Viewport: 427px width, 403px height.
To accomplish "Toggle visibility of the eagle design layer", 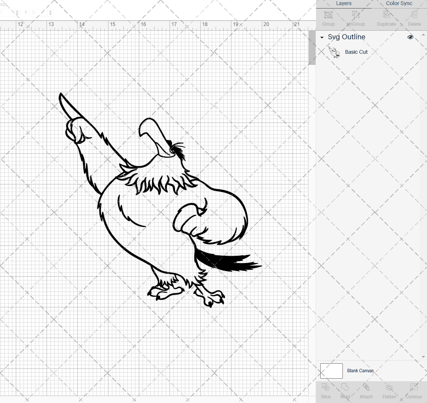I will (410, 37).
